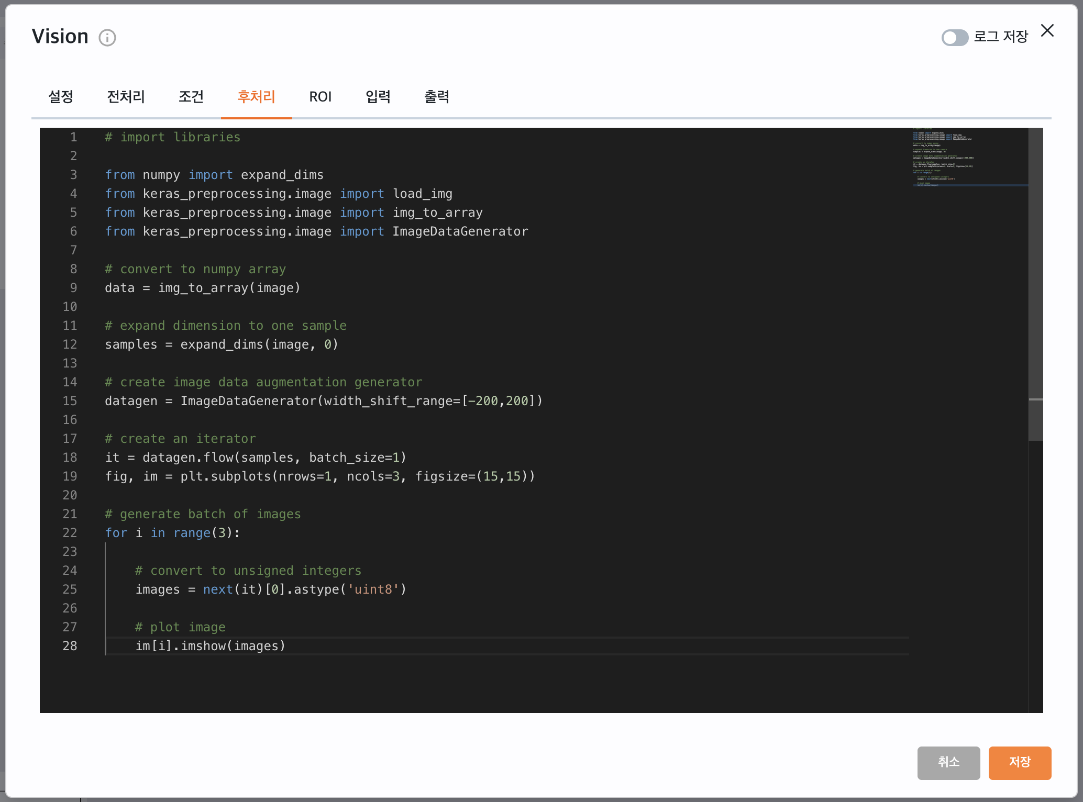This screenshot has height=802, width=1083.
Task: Click 'im[i].imshow(images)' line
Action: tap(211, 646)
